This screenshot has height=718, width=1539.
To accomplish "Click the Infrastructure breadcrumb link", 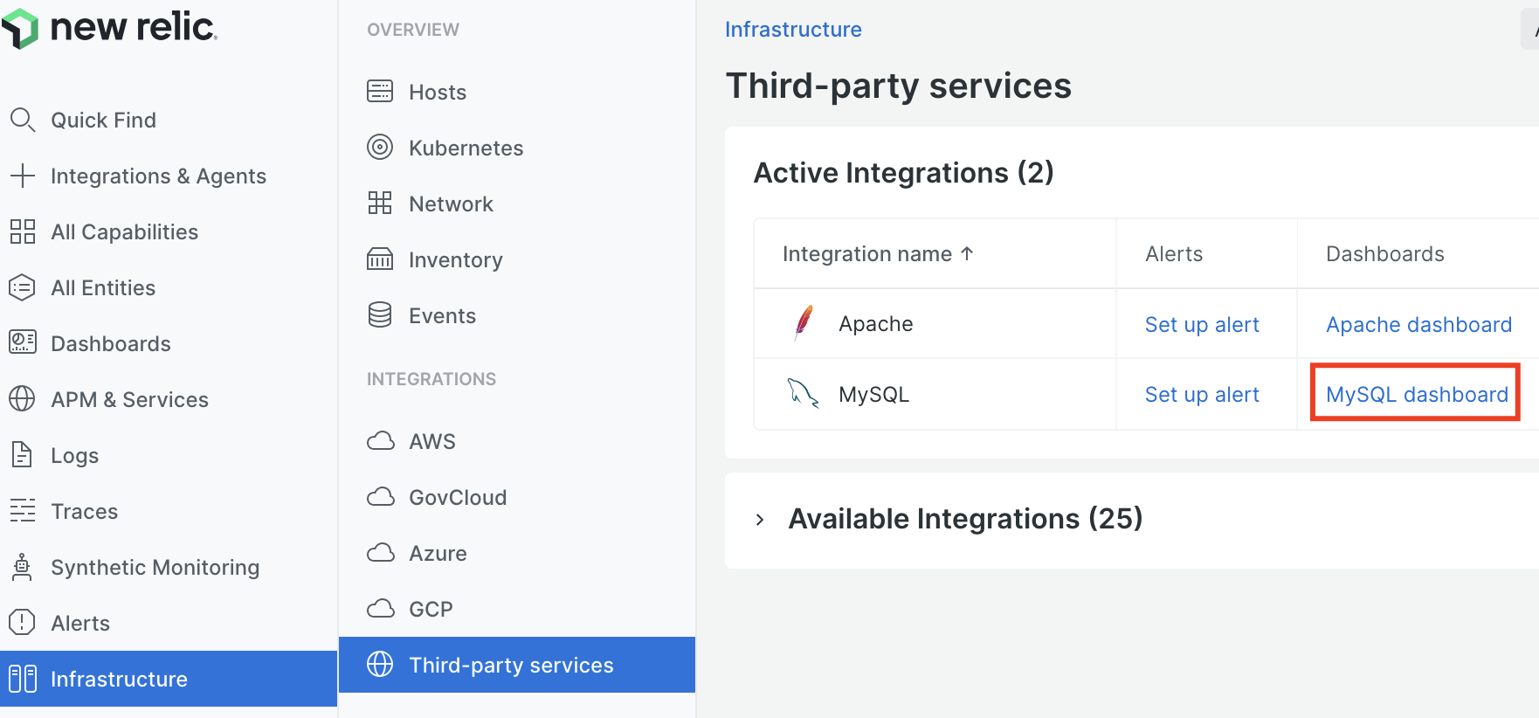I will (x=793, y=29).
